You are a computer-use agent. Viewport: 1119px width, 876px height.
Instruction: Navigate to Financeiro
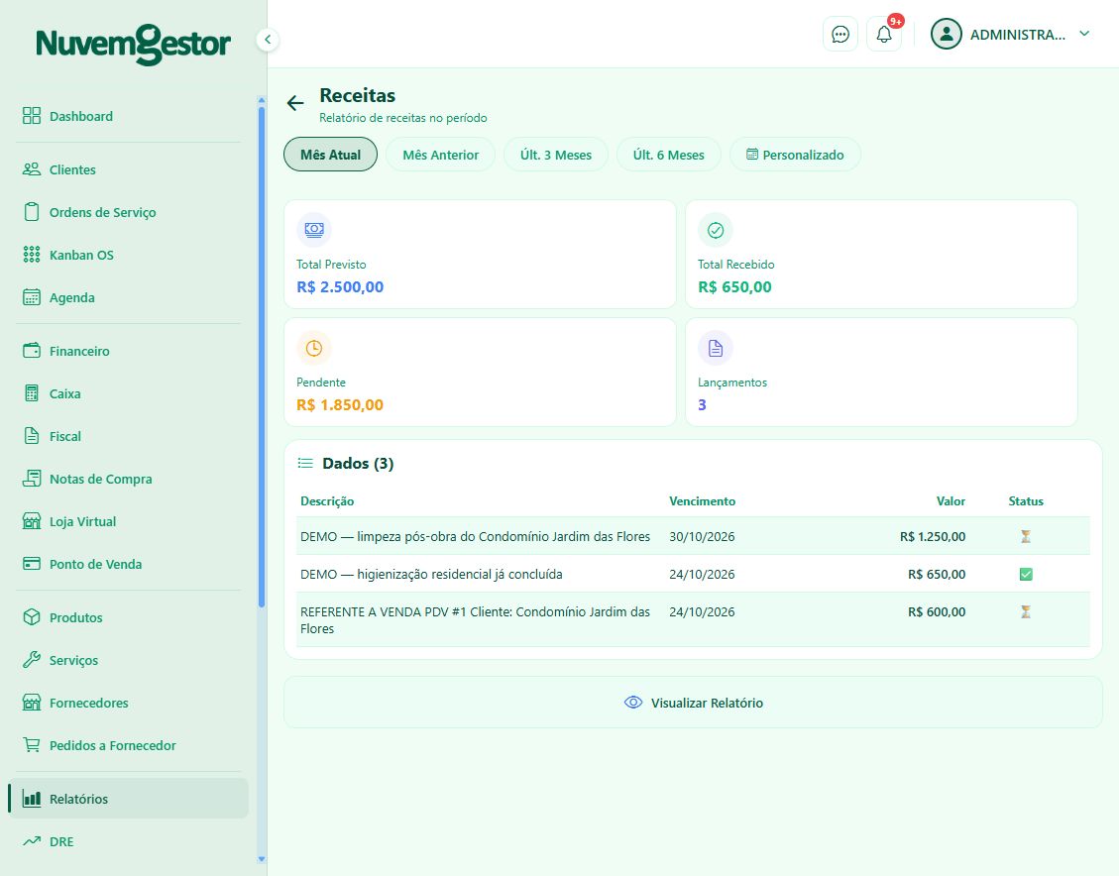click(129, 351)
